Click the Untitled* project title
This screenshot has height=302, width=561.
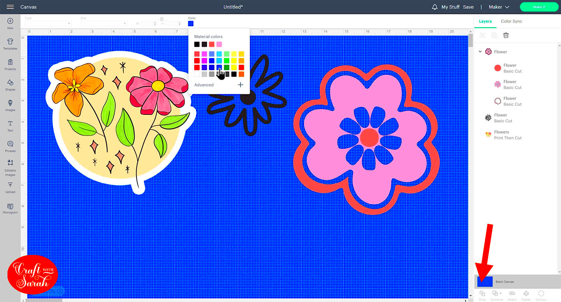coord(233,7)
